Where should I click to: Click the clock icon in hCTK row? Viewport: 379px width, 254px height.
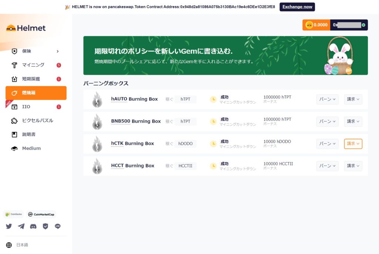pos(214,144)
